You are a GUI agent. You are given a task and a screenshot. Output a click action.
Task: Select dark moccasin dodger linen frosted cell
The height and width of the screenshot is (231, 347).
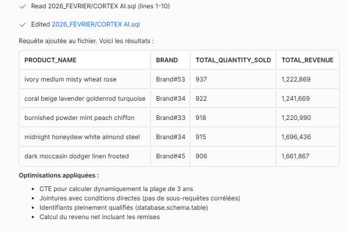pos(76,156)
